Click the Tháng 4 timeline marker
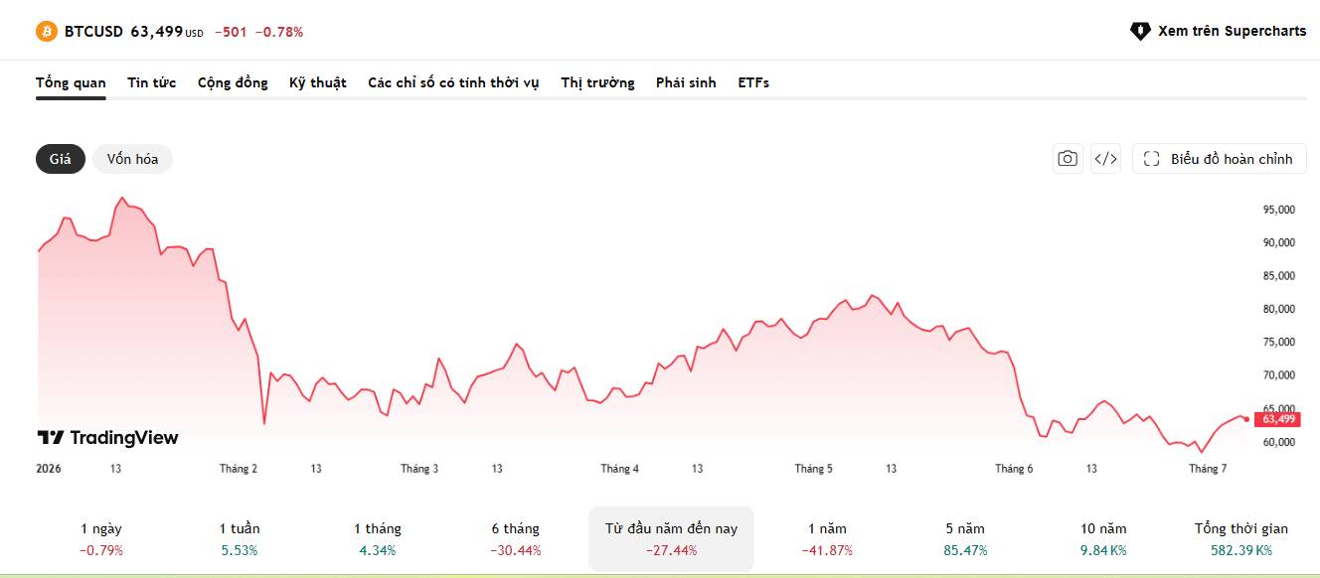This screenshot has width=1320, height=578. (x=620, y=469)
